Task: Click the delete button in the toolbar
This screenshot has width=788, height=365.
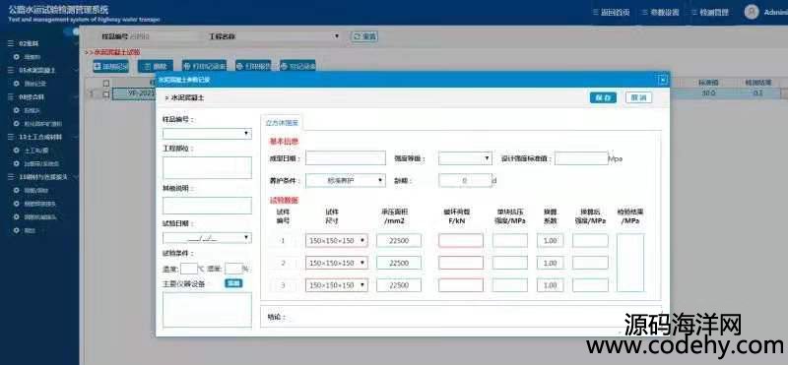Action: click(x=156, y=66)
